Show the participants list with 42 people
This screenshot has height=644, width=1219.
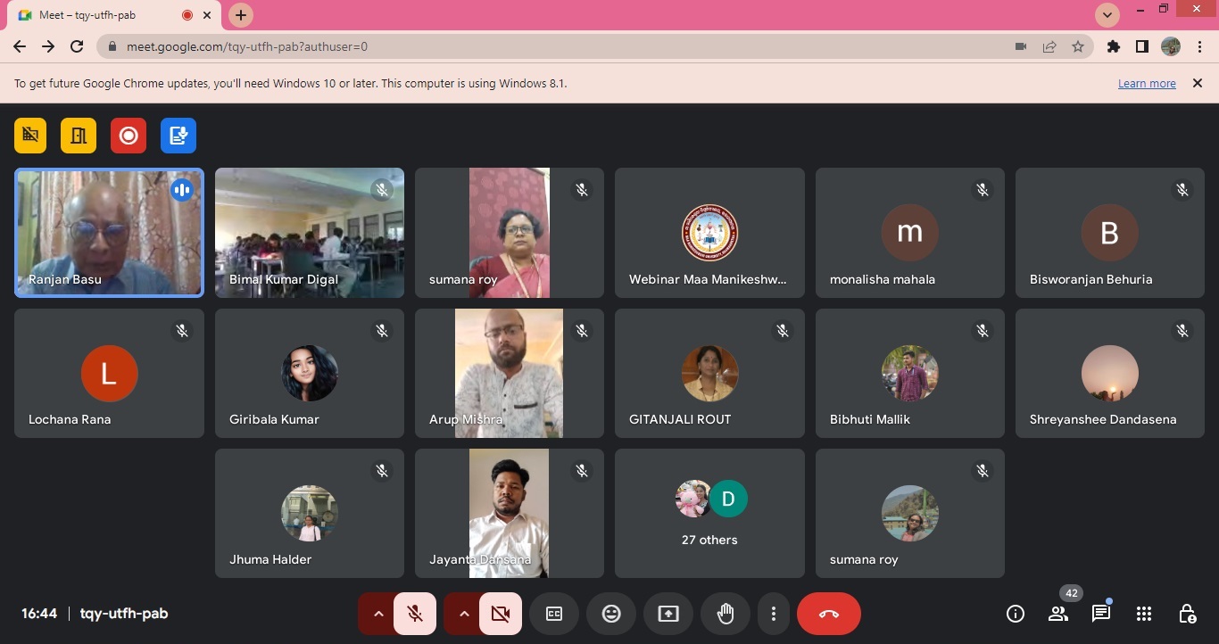tap(1058, 614)
